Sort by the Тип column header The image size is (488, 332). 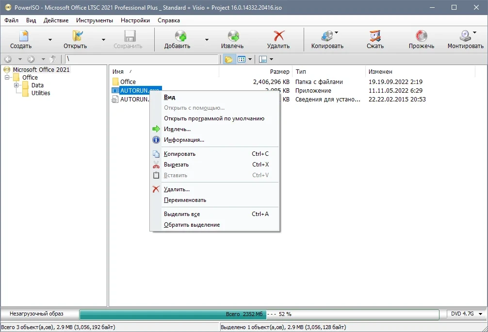tap(329, 72)
